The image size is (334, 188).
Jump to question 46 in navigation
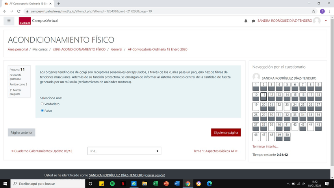click(256, 137)
